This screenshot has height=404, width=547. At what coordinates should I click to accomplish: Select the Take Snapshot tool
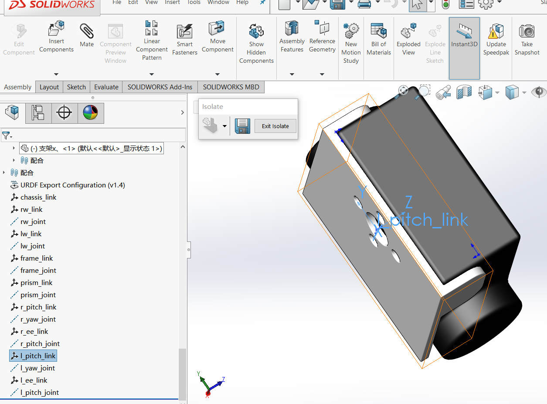527,37
